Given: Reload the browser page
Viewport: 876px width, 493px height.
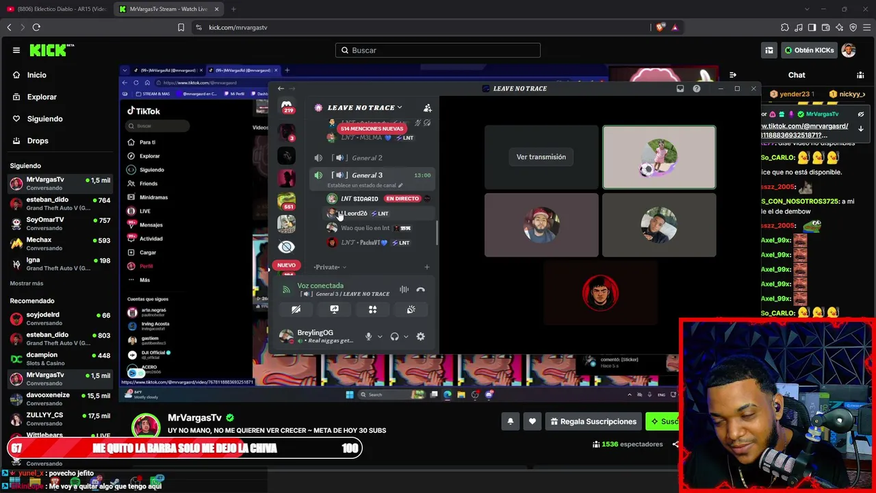Looking at the screenshot, I should [36, 27].
